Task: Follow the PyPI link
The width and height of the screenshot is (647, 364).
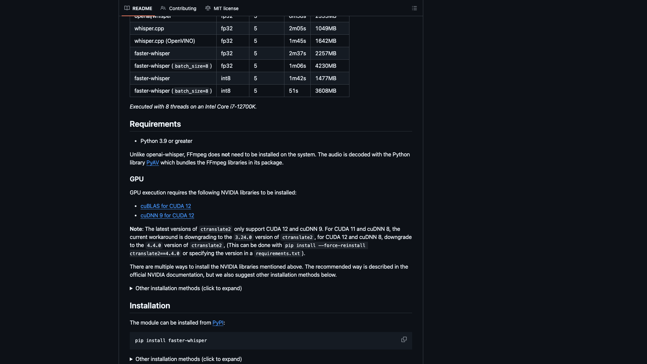Action: tap(218, 323)
